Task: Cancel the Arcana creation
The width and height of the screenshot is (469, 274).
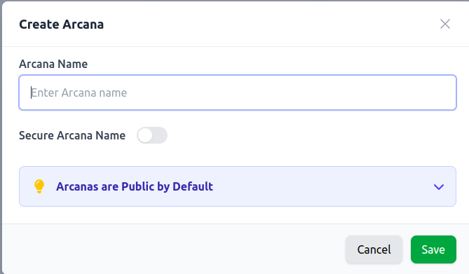Action: (374, 249)
